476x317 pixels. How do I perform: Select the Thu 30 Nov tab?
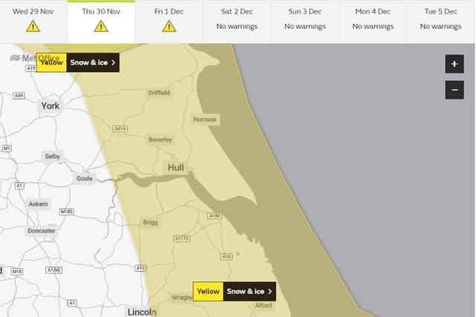point(101,22)
